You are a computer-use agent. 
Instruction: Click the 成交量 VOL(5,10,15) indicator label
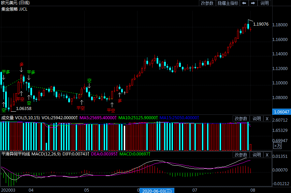20,118
